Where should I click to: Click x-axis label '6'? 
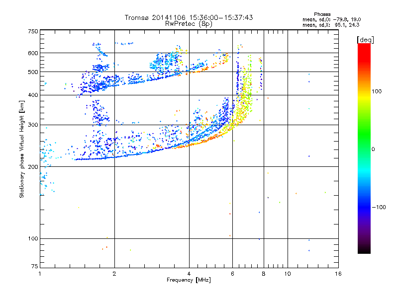[232, 274]
